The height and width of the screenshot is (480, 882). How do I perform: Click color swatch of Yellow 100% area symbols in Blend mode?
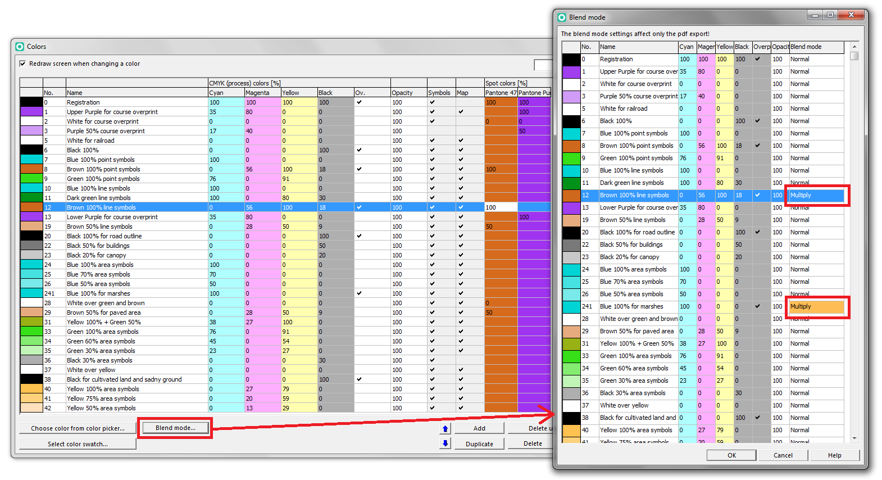571,430
